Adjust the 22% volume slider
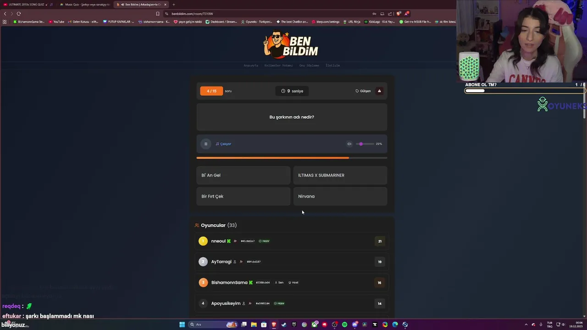Image resolution: width=587 pixels, height=330 pixels. (365, 144)
